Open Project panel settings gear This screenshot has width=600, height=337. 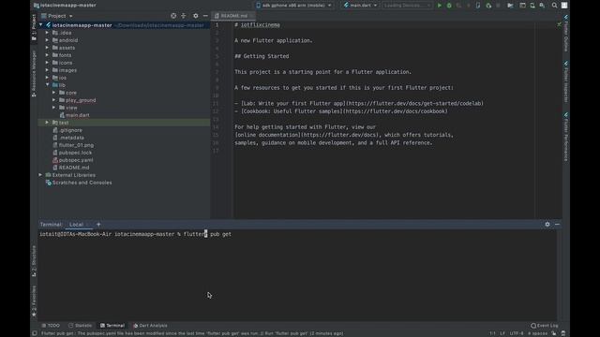pyautogui.click(x=196, y=16)
